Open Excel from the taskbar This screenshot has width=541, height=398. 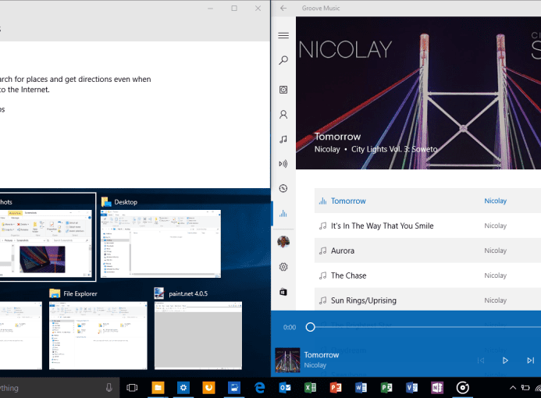(310, 388)
